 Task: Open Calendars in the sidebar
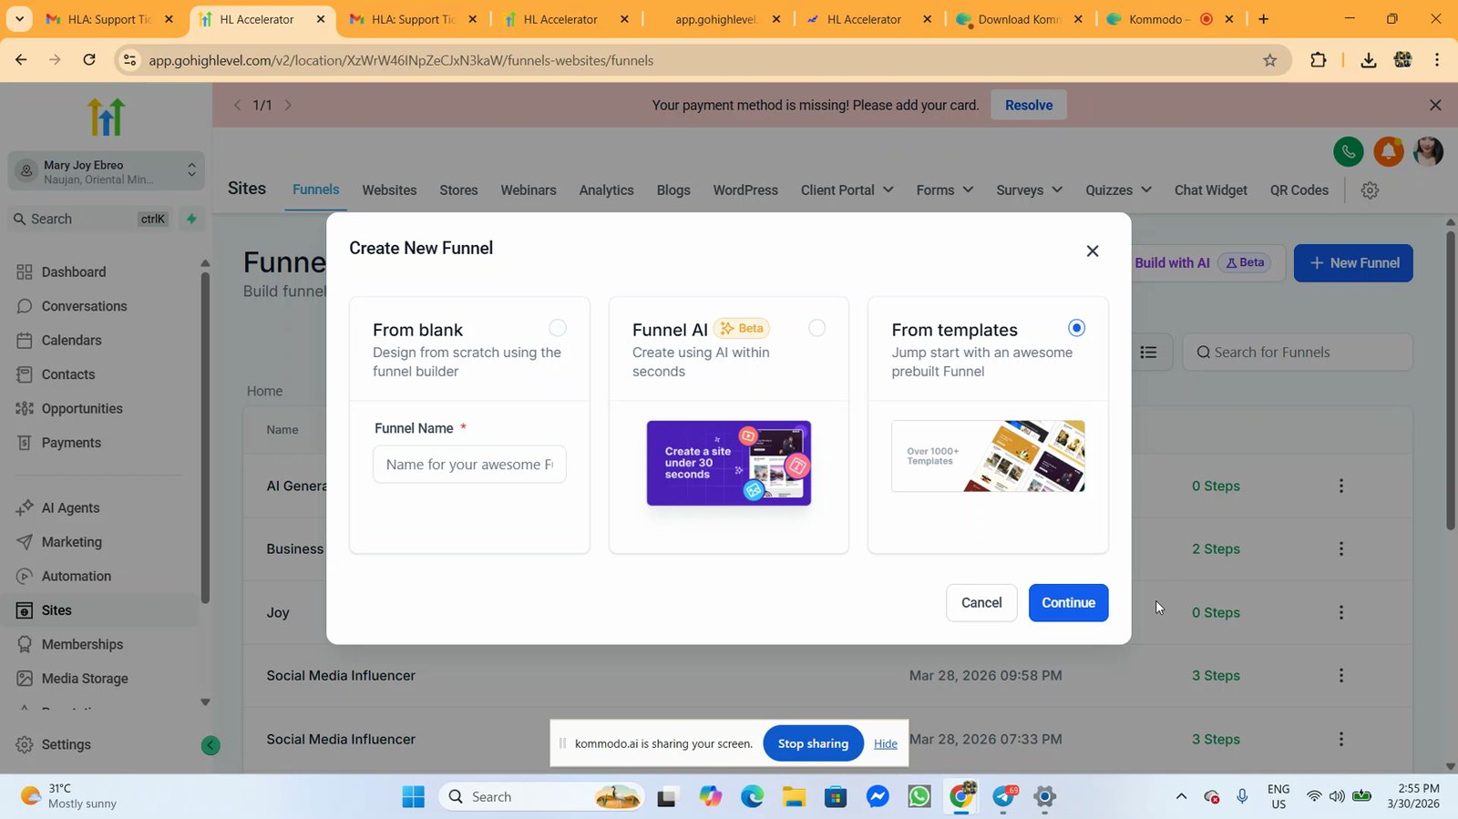tap(71, 341)
